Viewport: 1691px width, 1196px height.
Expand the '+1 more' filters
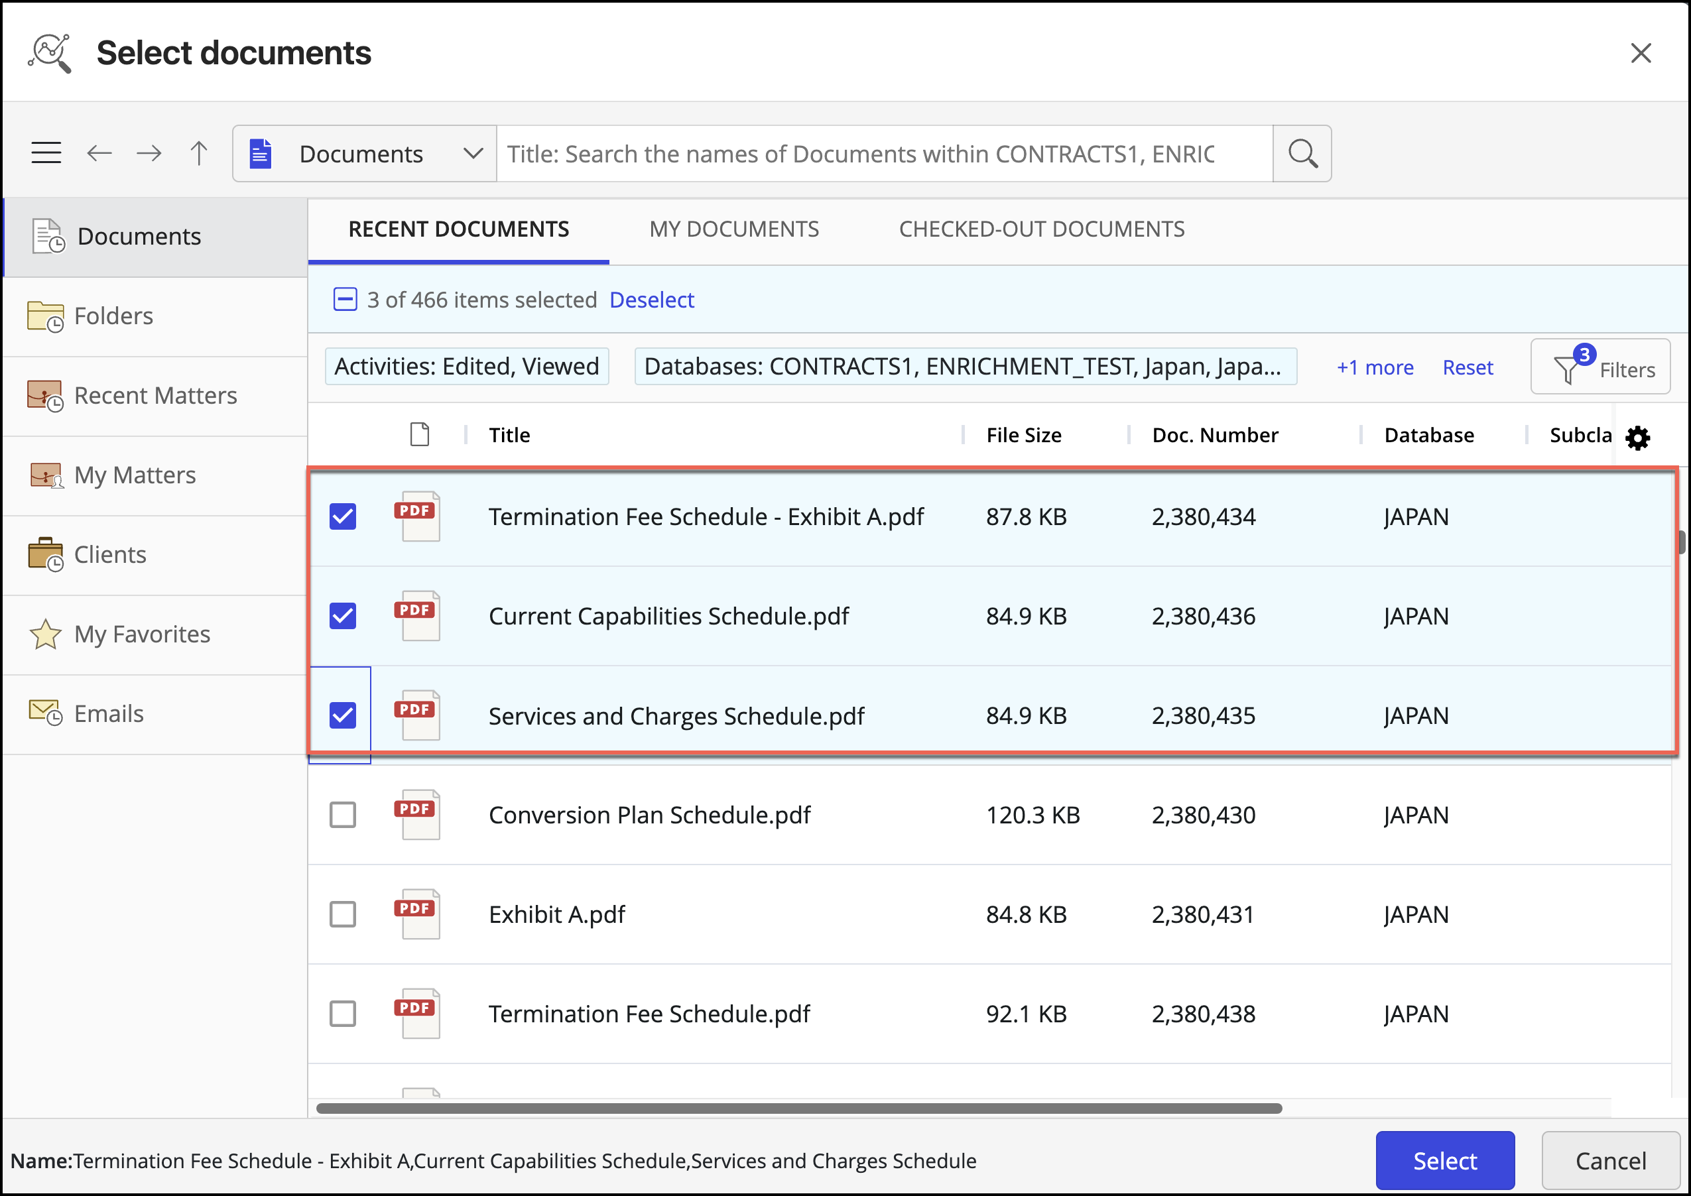pos(1374,367)
